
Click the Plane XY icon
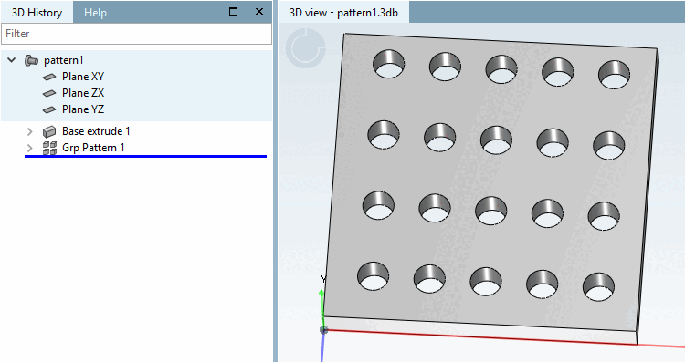[49, 77]
